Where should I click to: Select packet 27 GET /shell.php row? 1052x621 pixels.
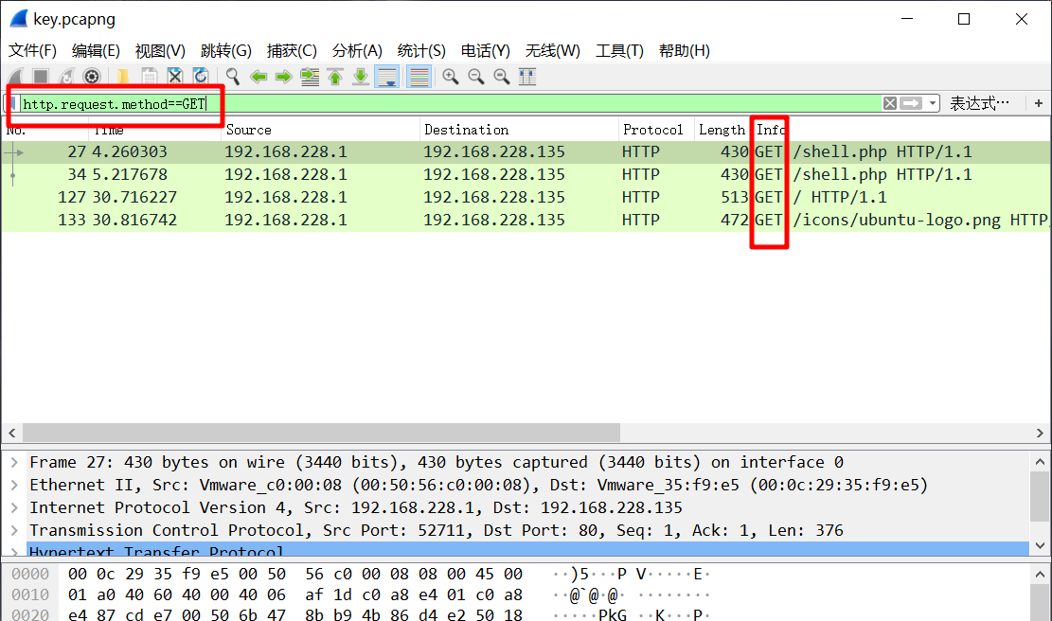(x=526, y=152)
